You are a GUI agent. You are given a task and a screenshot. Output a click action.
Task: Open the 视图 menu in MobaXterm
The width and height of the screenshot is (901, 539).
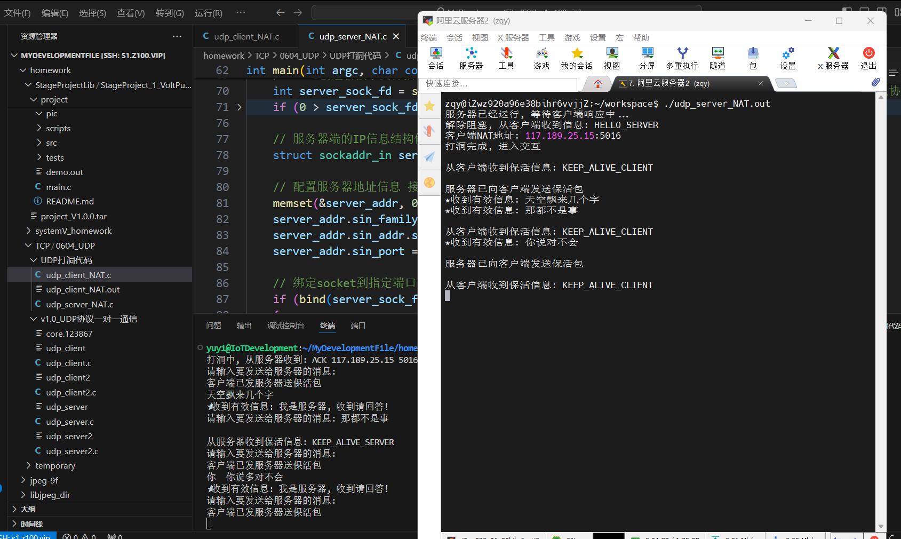tap(480, 37)
